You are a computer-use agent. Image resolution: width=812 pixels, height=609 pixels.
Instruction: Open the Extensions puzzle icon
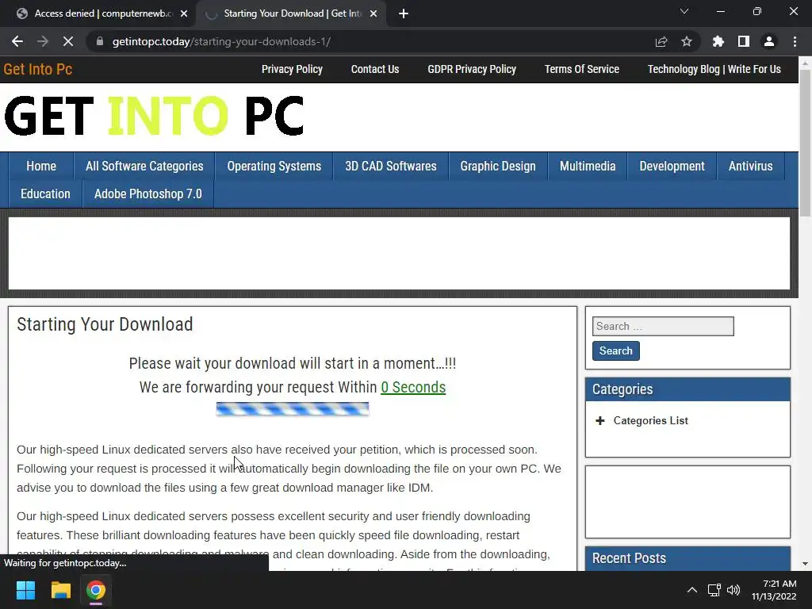(x=718, y=41)
